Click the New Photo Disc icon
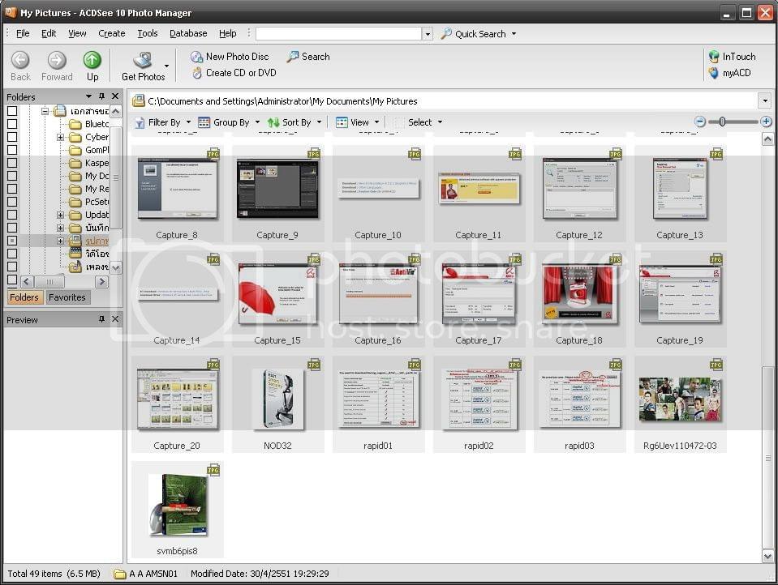The height and width of the screenshot is (585, 778). tap(197, 57)
